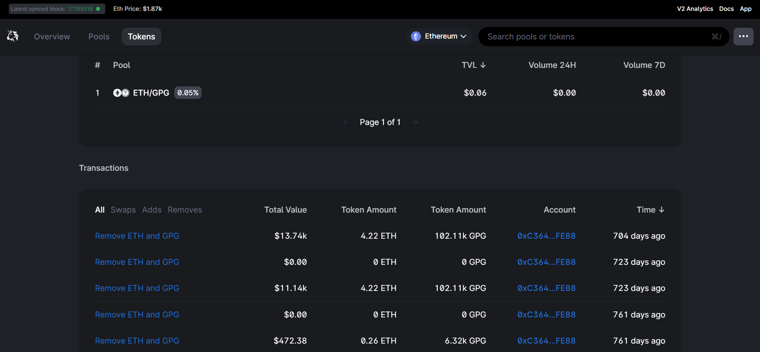Expand the Ethereum network dropdown
The width and height of the screenshot is (760, 352).
point(440,37)
